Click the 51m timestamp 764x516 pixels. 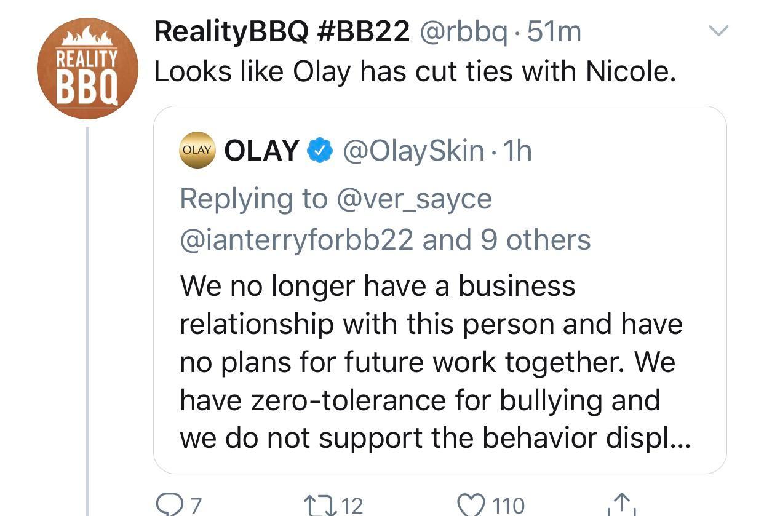tap(554, 31)
